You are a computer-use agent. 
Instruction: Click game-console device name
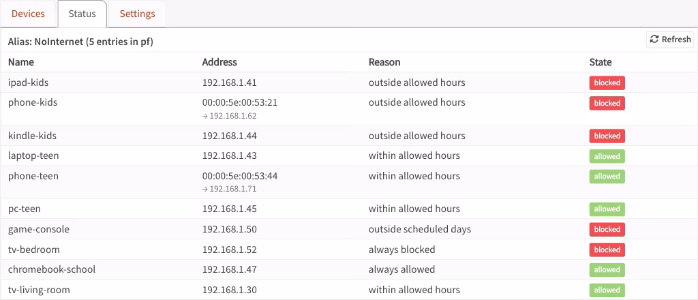39,230
